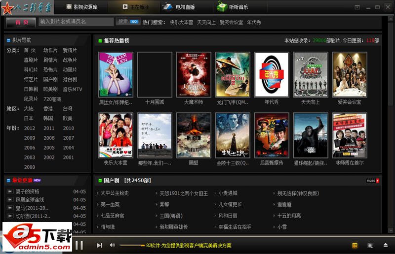This screenshot has width=395, height=254.
Task: Open 妻子的资格 in recent updates
Action: coord(27,191)
